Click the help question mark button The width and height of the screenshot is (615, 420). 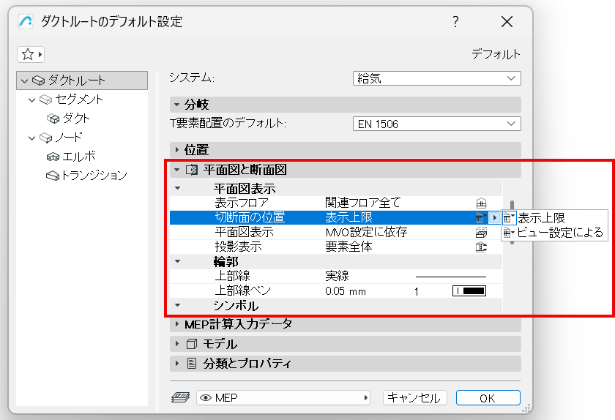pyautogui.click(x=455, y=21)
